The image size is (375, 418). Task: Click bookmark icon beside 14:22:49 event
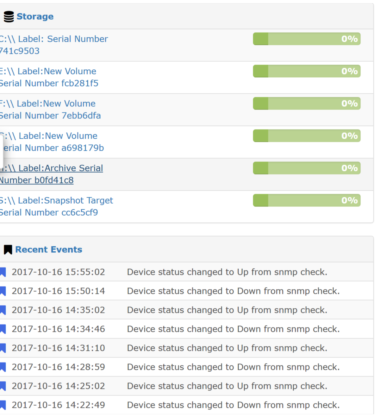3,405
